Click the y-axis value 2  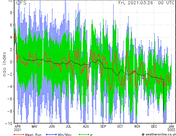pos(11,50)
